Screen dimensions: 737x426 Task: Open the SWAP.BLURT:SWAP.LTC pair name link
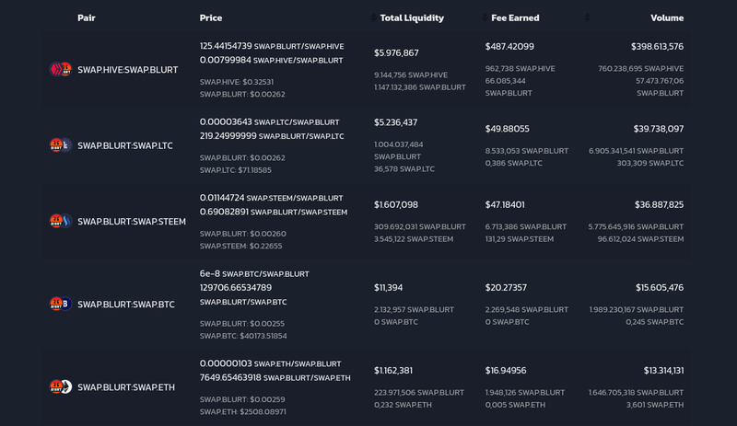pos(124,145)
